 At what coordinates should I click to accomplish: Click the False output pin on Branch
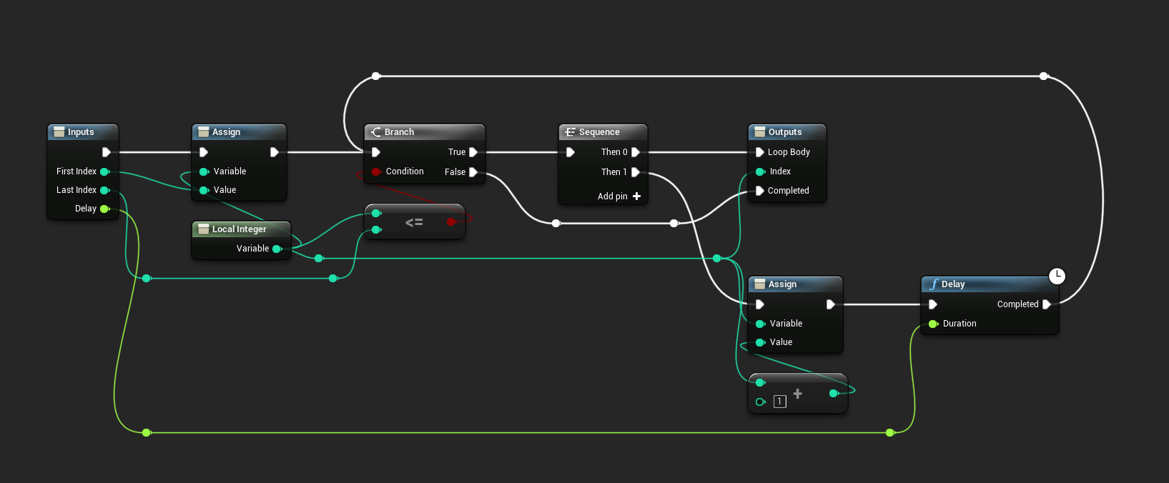pyautogui.click(x=473, y=172)
